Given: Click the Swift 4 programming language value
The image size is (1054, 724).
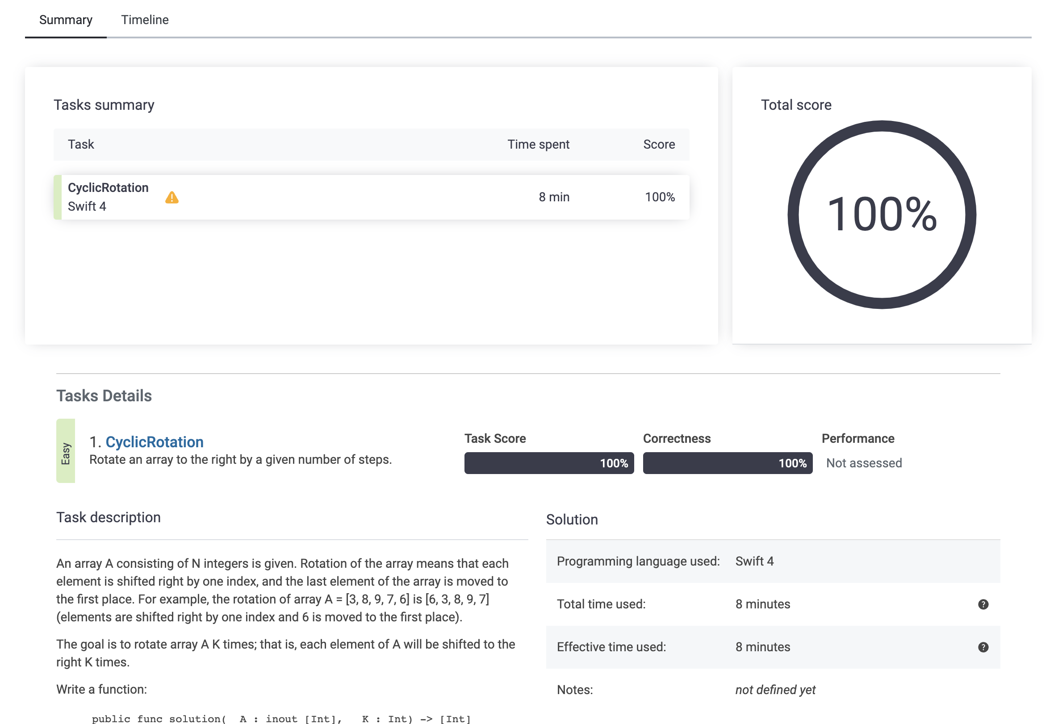Looking at the screenshot, I should (x=754, y=561).
